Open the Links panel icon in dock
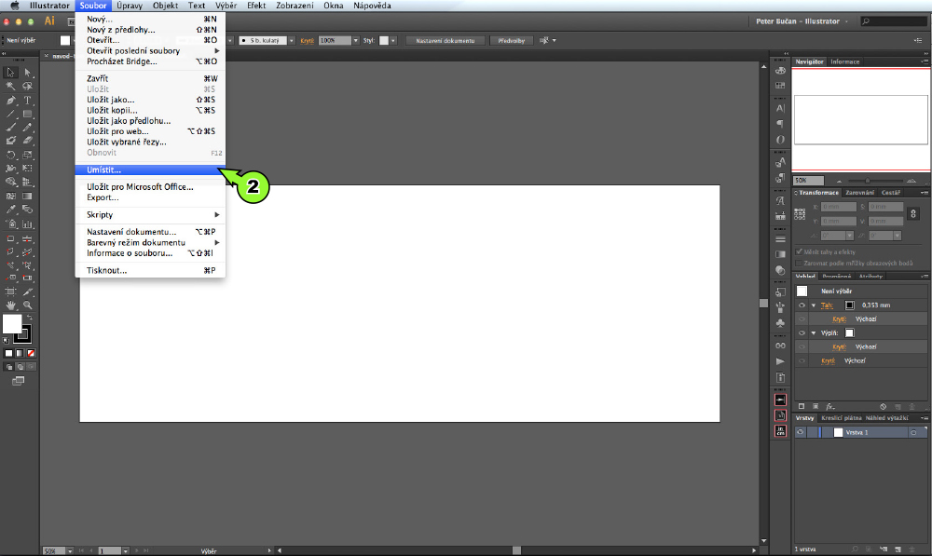This screenshot has height=556, width=932. coord(780,346)
